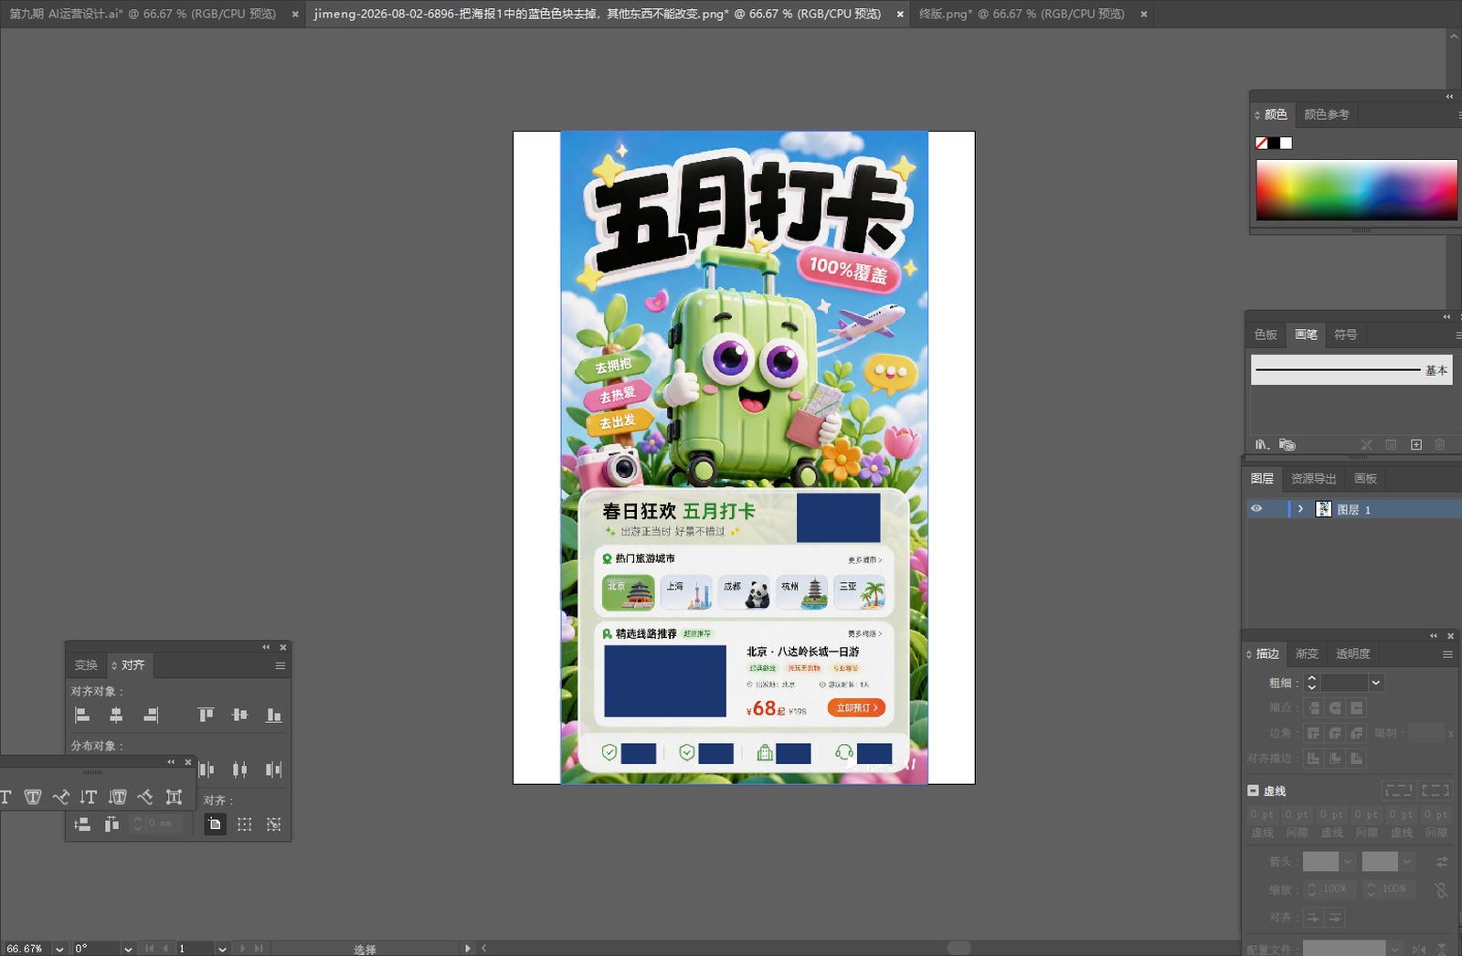
Task: Click vertical align bottom icon
Action: point(273,715)
